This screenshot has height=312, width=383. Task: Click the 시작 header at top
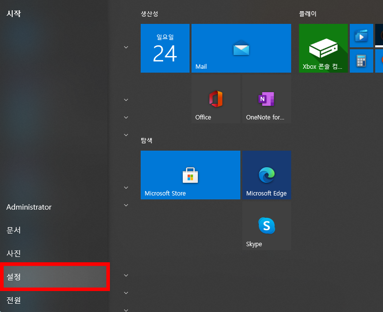coord(14,14)
